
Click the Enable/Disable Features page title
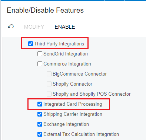[x=45, y=10]
